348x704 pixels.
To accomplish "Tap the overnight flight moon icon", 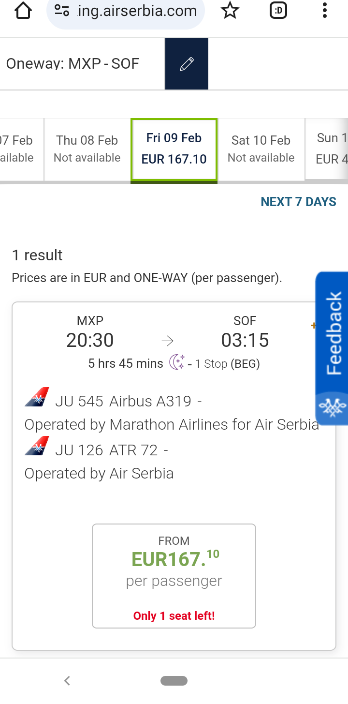I will pyautogui.click(x=176, y=362).
